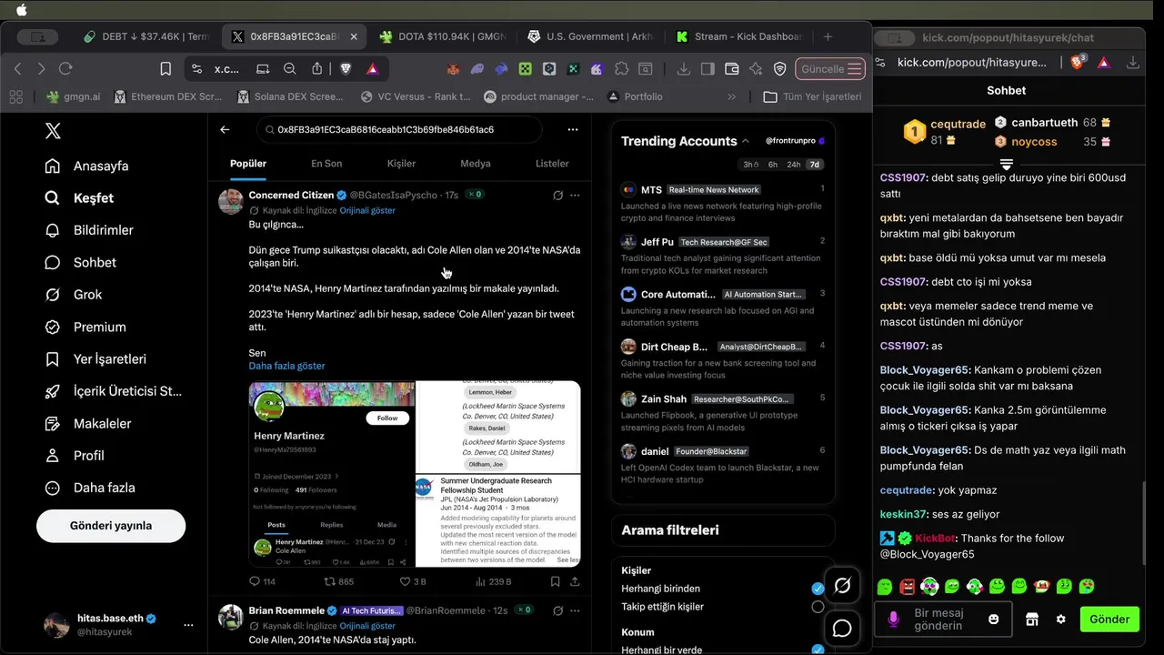
Task: Click Brave Shields icon in main address bar
Action: coord(346,68)
